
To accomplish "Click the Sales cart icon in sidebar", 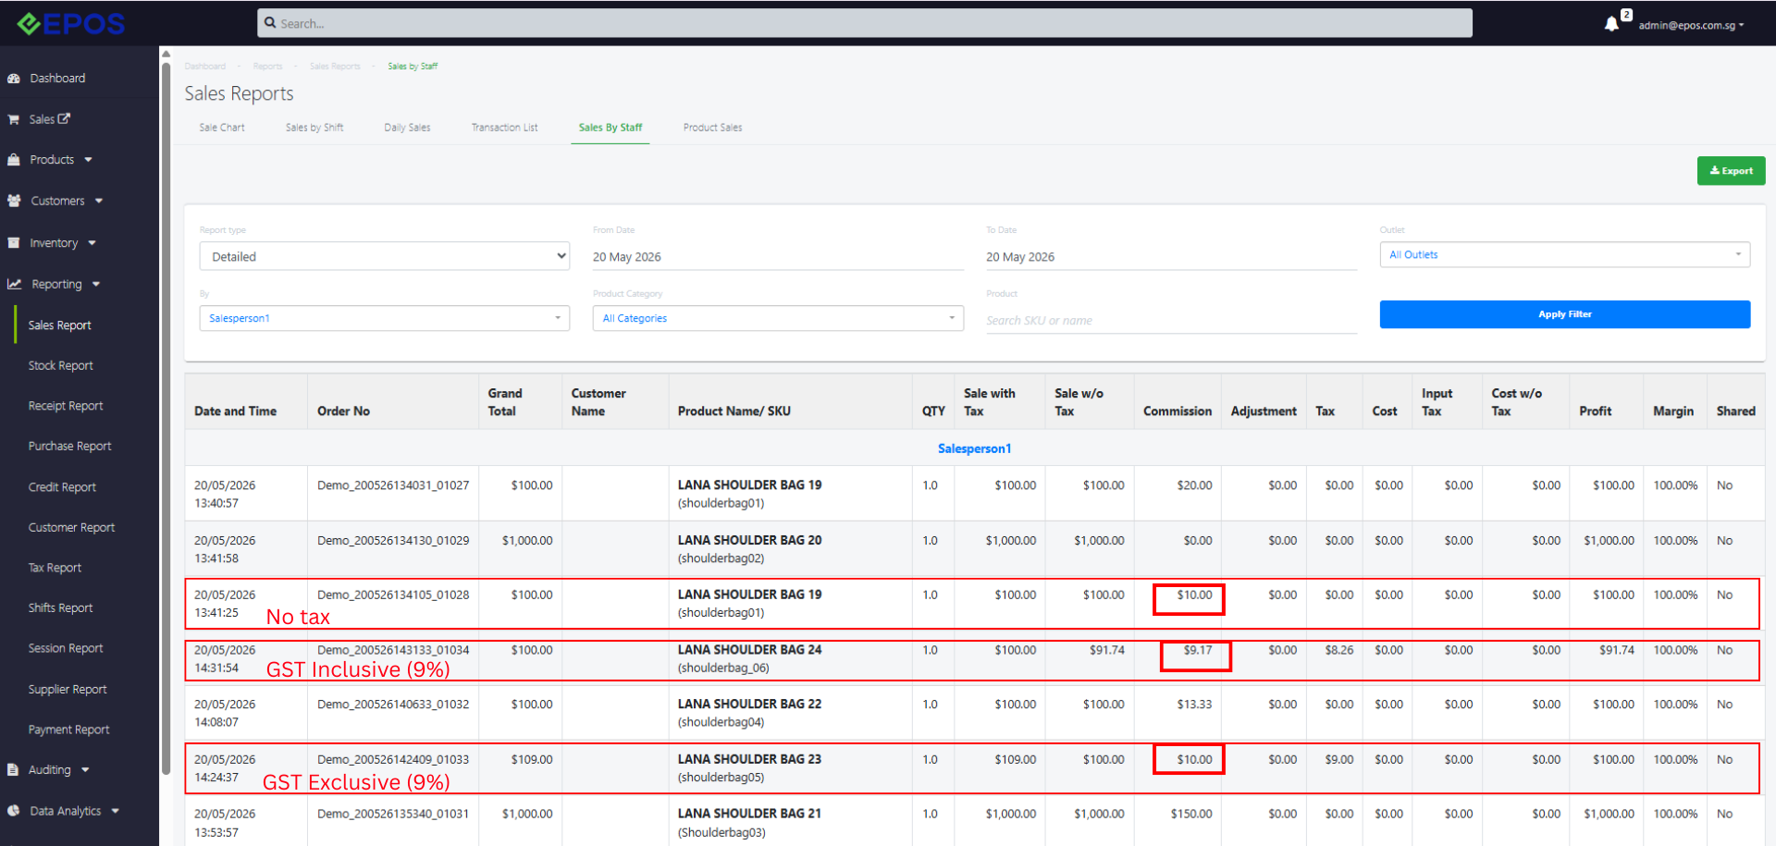I will pyautogui.click(x=14, y=119).
